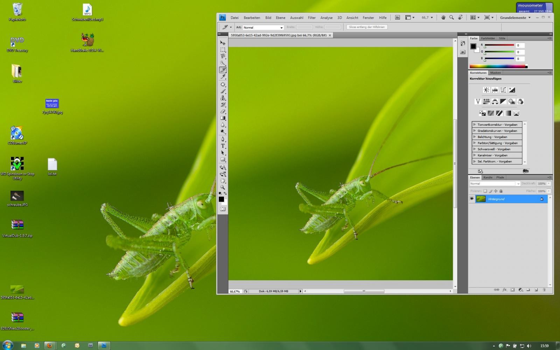Image resolution: width=560 pixels, height=350 pixels.
Task: Select the Rectangular Marquee tool
Action: tap(223, 50)
